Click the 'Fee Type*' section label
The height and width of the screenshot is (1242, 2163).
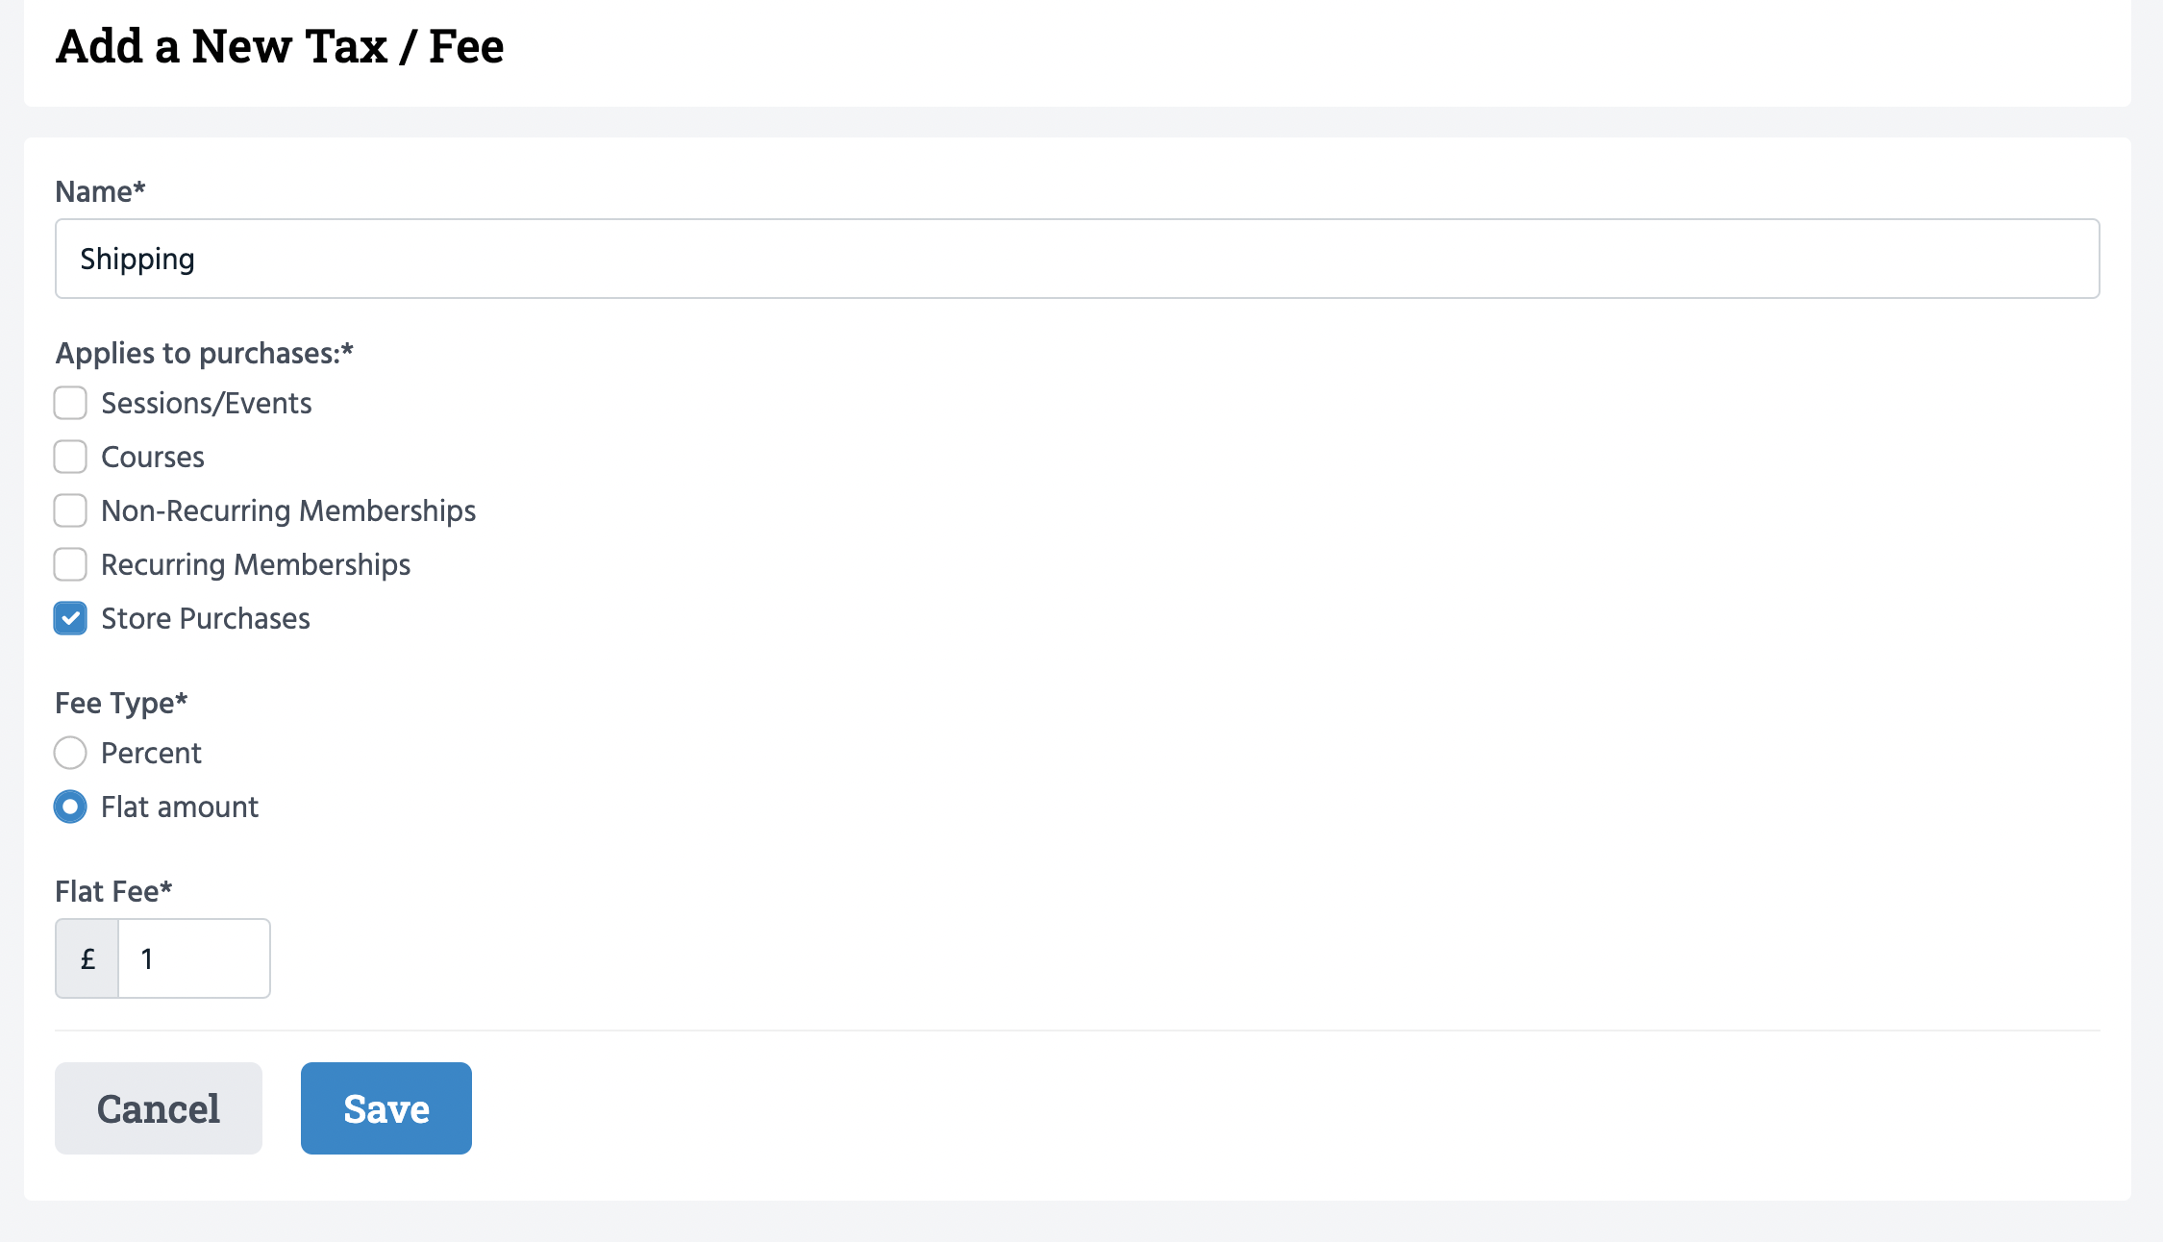[x=121, y=704]
